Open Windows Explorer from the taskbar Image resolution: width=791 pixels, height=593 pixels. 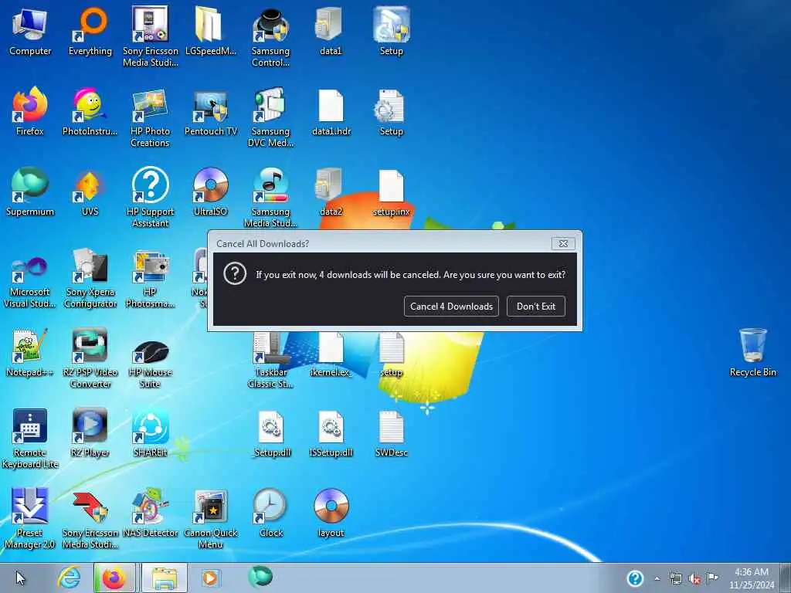165,578
